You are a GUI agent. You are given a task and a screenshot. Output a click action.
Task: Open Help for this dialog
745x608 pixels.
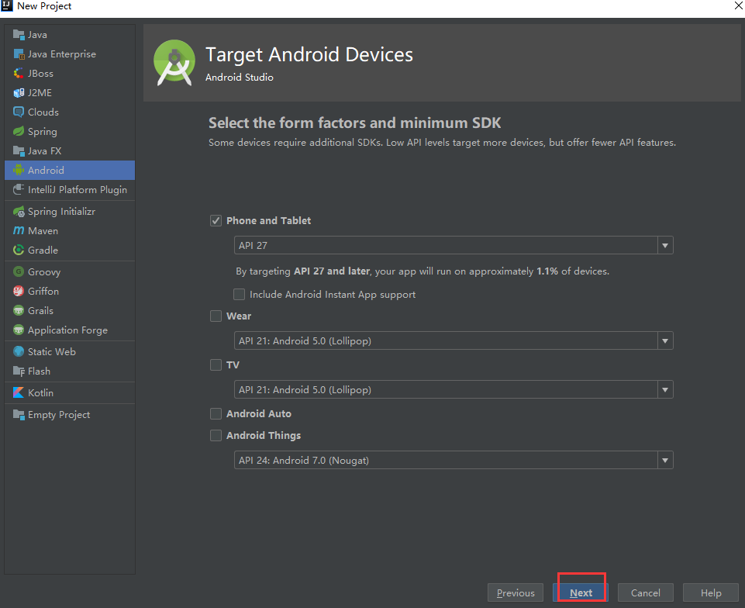711,592
